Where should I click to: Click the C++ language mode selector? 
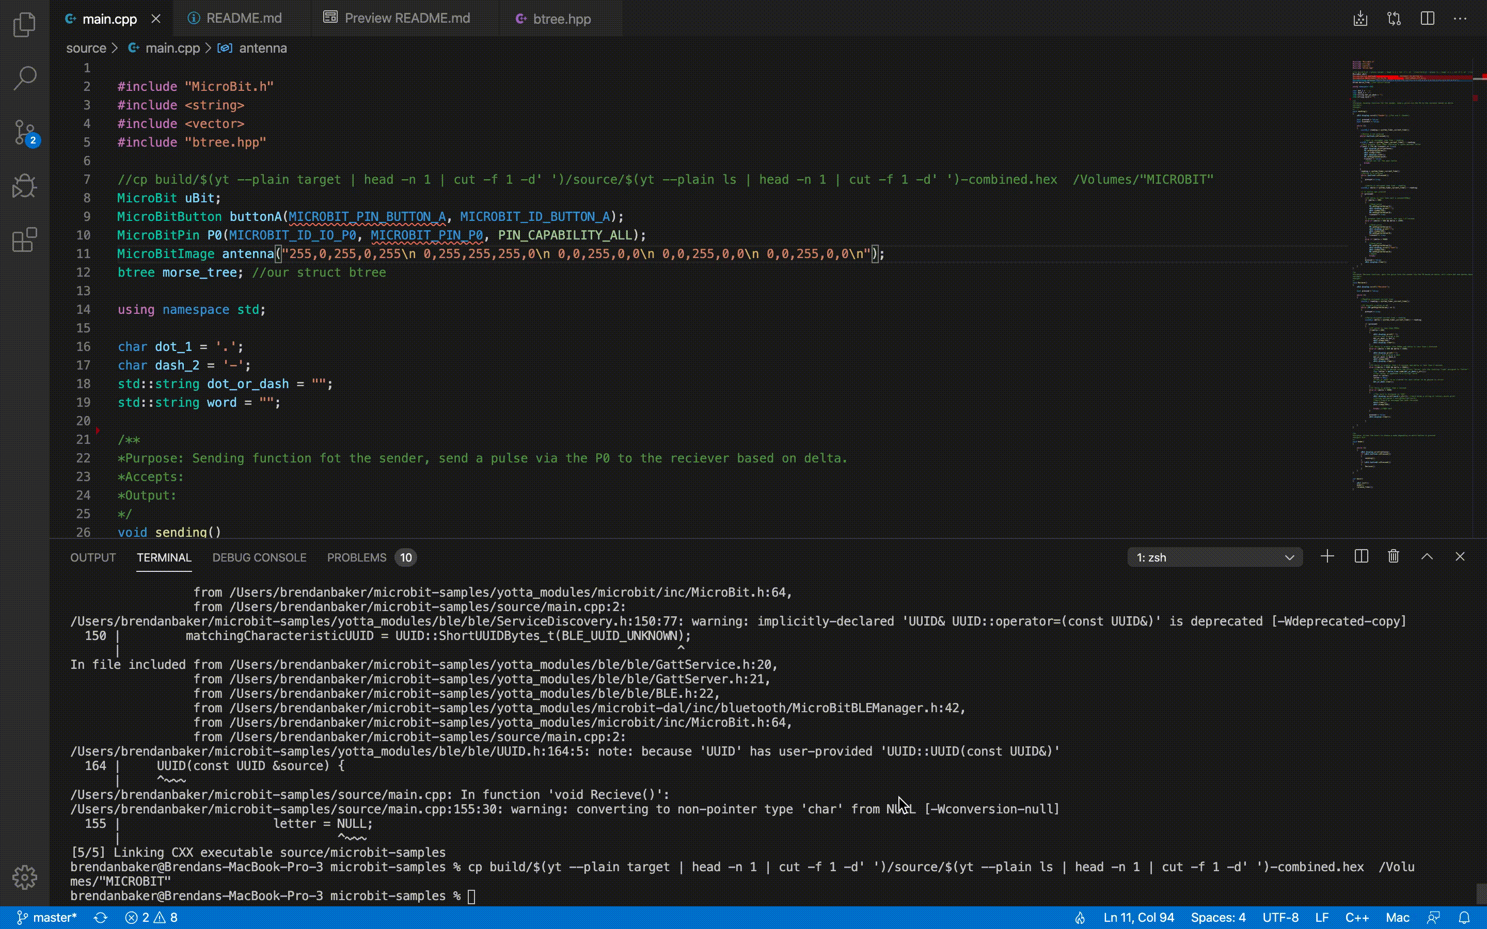pos(1357,917)
